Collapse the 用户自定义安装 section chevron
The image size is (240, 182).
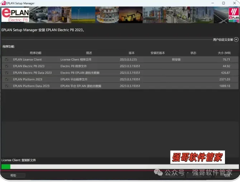pos(236,40)
